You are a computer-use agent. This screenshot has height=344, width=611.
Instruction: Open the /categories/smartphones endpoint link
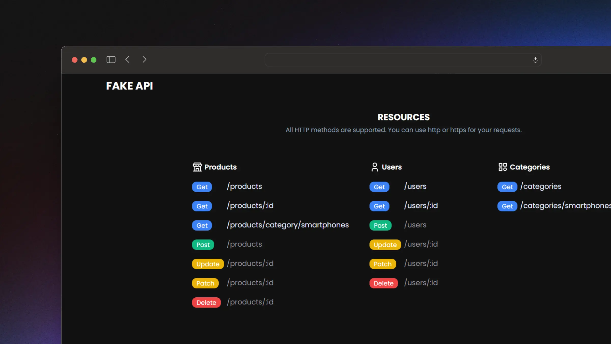[566, 206]
